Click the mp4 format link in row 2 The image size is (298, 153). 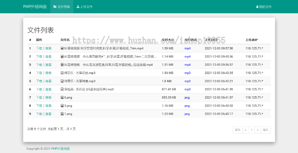click(x=187, y=56)
